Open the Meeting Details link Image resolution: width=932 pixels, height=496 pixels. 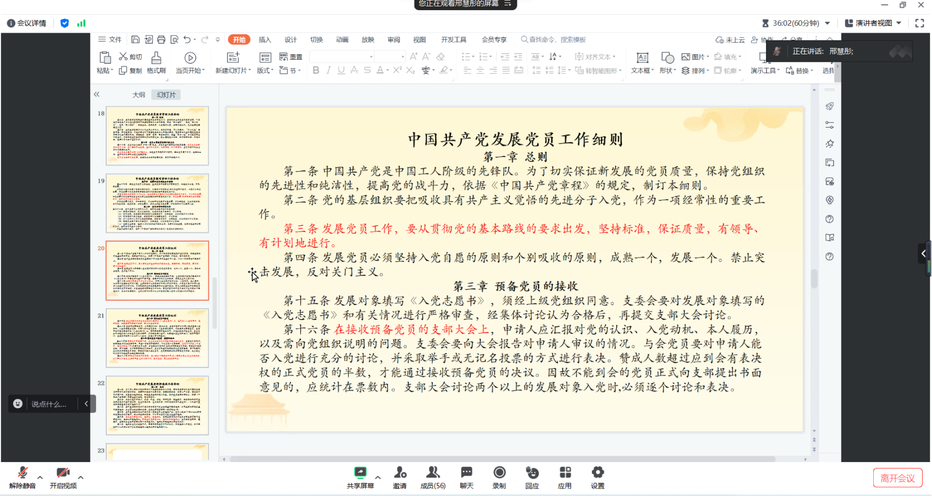(27, 23)
